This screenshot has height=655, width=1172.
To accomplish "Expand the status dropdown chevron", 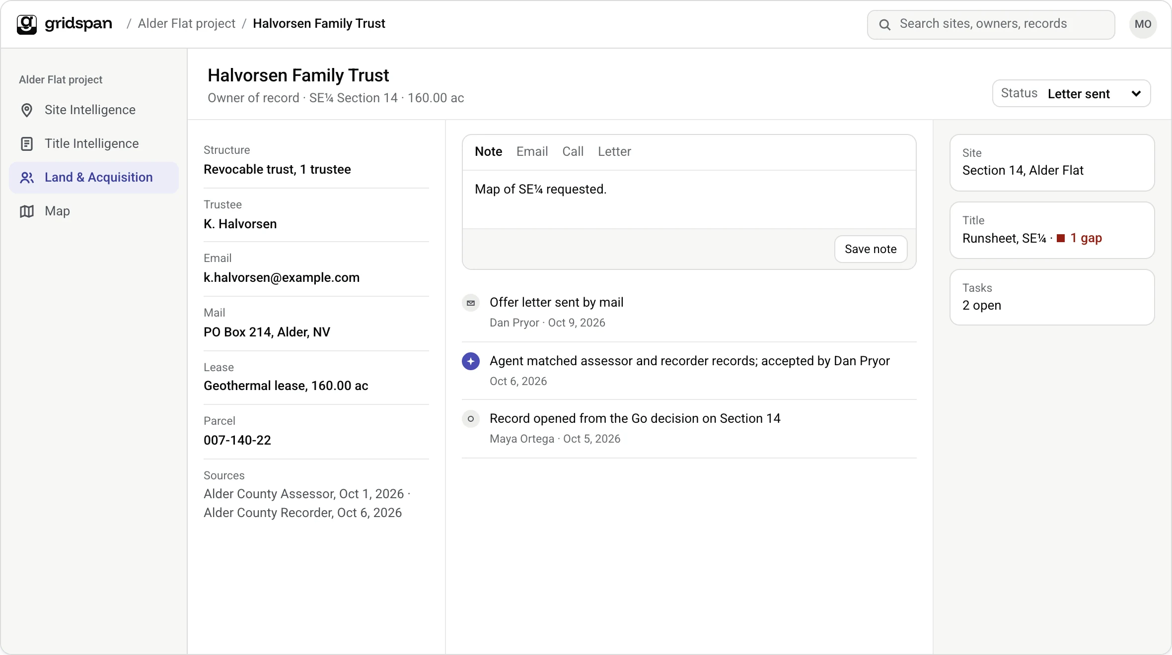I will tap(1136, 94).
